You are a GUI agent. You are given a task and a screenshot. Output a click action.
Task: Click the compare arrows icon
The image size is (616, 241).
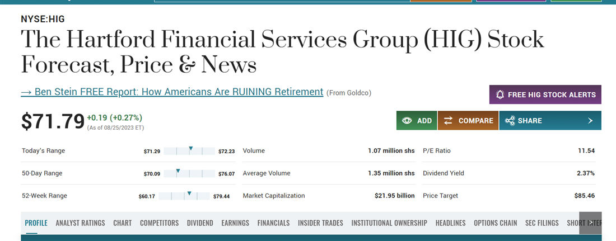449,121
